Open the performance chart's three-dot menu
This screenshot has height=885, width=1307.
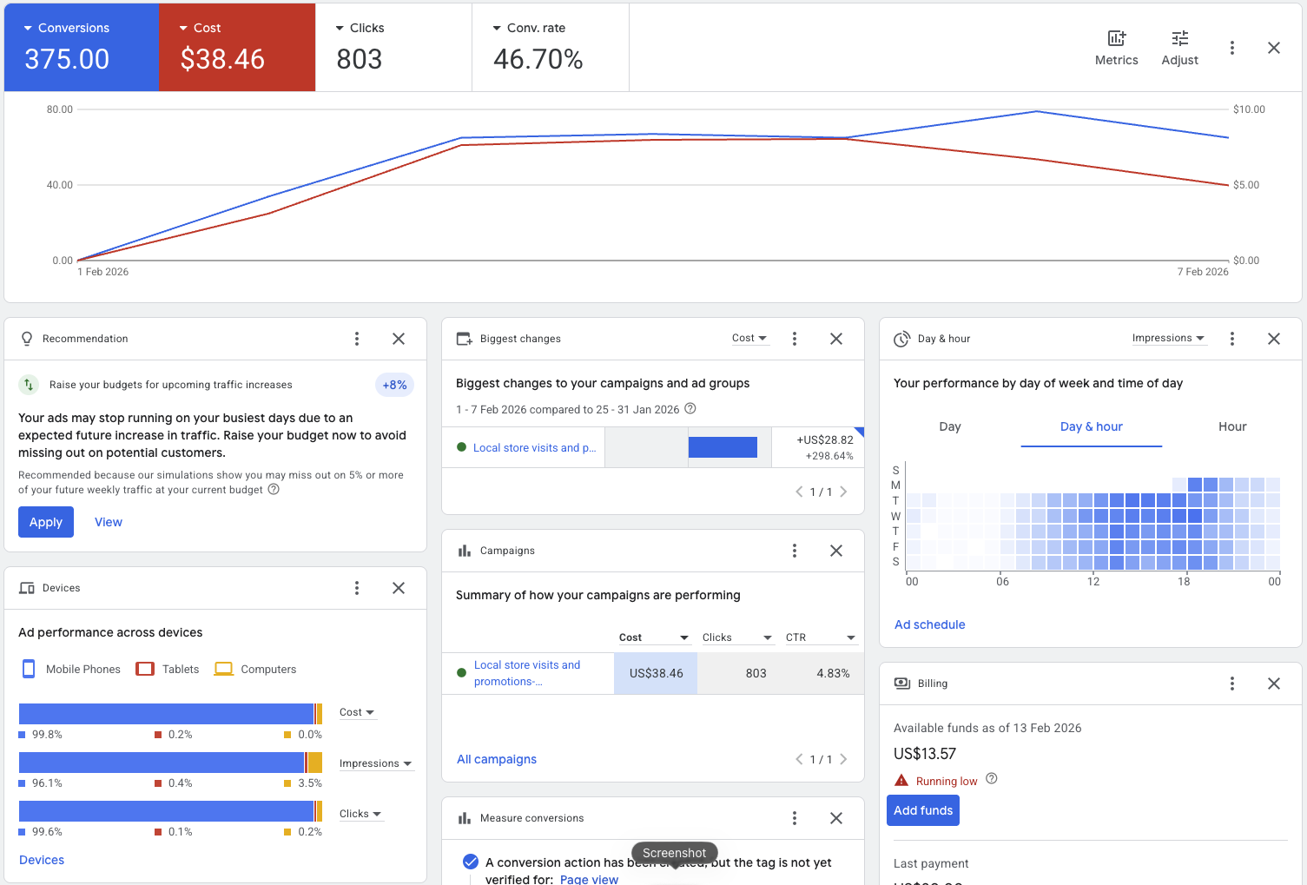[x=1231, y=48]
